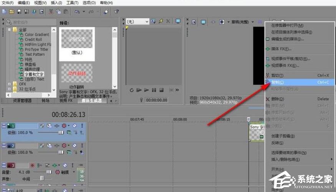Viewport: 336px width, 192px height.
Task: Arm track 3 for record
Action: click(x=32, y=166)
